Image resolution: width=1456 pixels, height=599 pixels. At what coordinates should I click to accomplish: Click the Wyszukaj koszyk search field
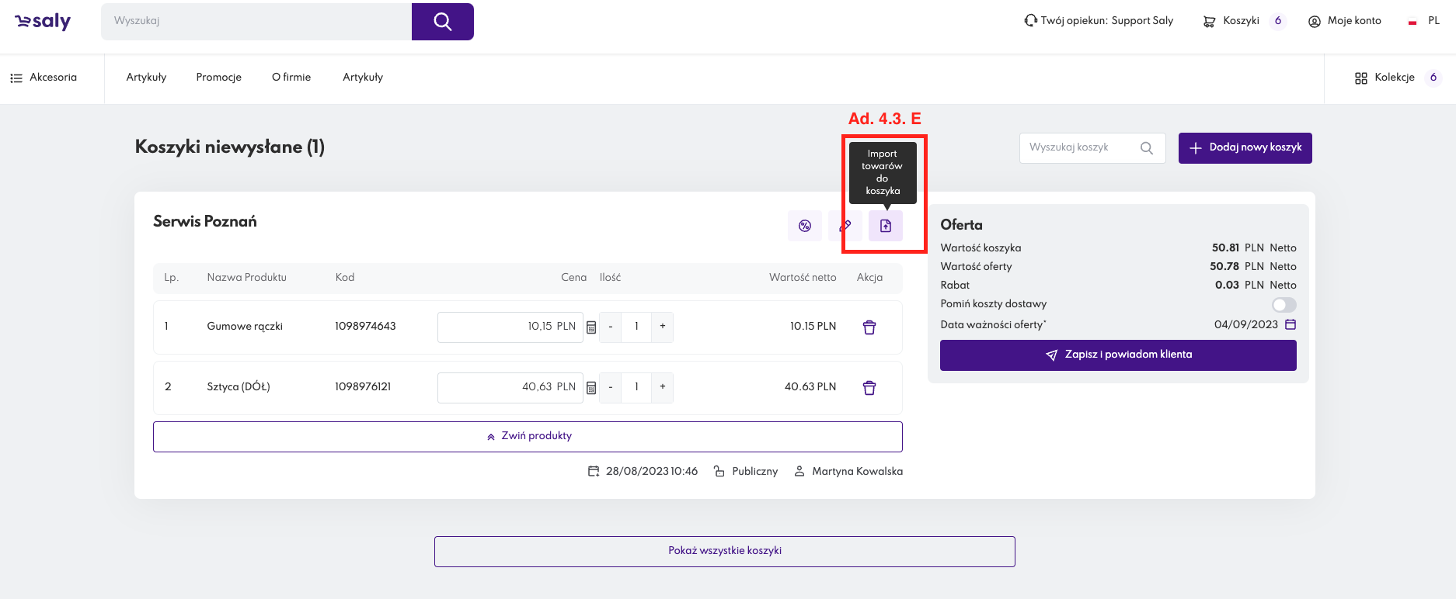pos(1080,147)
